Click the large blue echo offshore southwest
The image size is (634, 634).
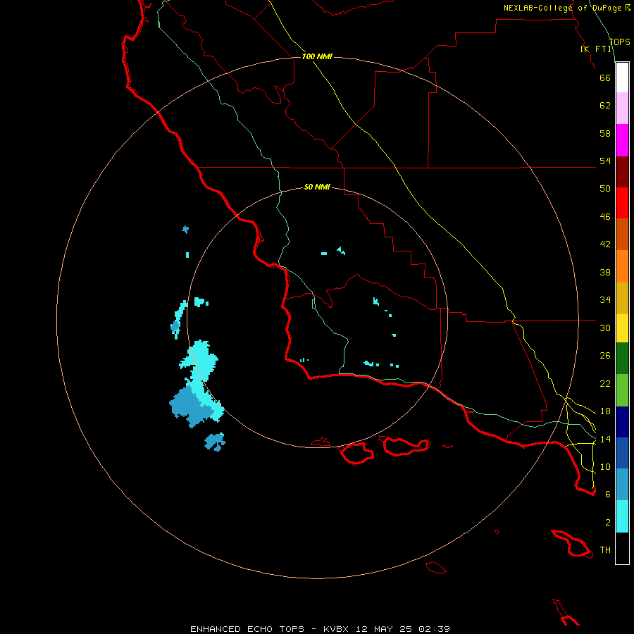pyautogui.click(x=190, y=406)
